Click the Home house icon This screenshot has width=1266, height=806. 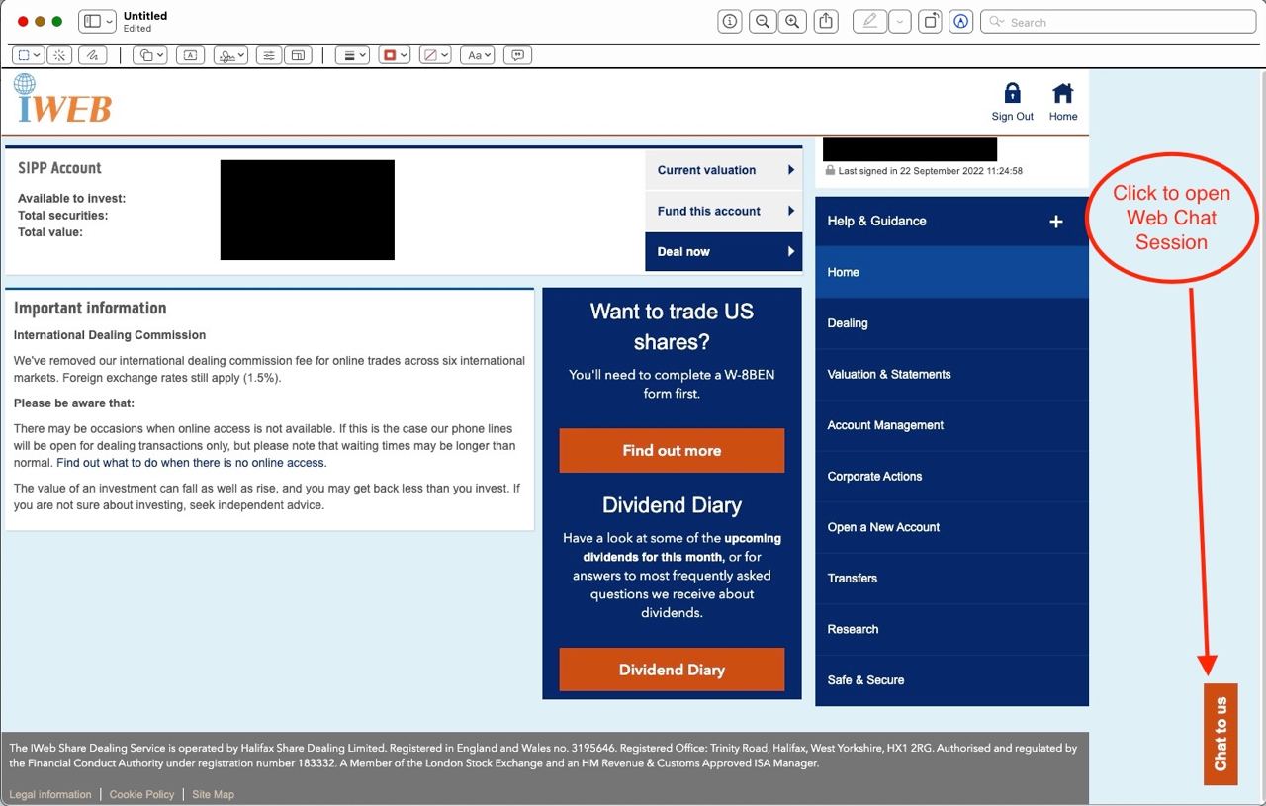1063,93
